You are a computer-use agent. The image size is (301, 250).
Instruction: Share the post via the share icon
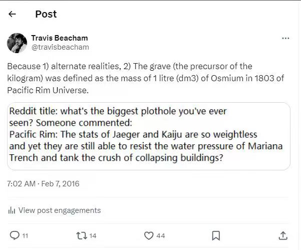[283, 235]
